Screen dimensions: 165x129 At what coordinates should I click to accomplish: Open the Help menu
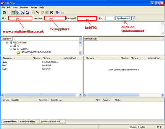pos(42,8)
